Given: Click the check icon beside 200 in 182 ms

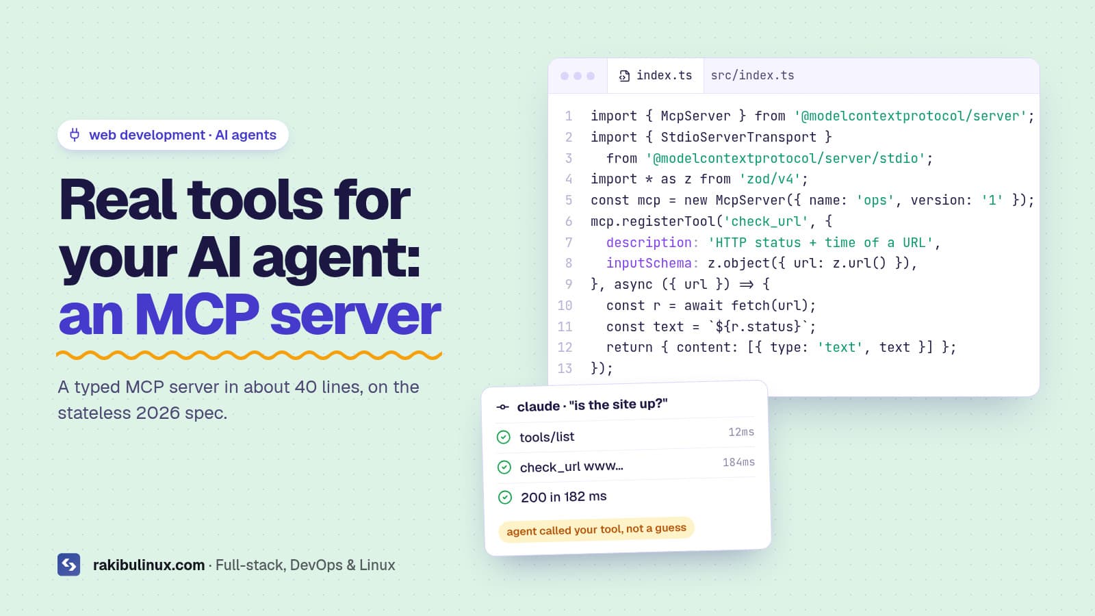Looking at the screenshot, I should pos(505,497).
